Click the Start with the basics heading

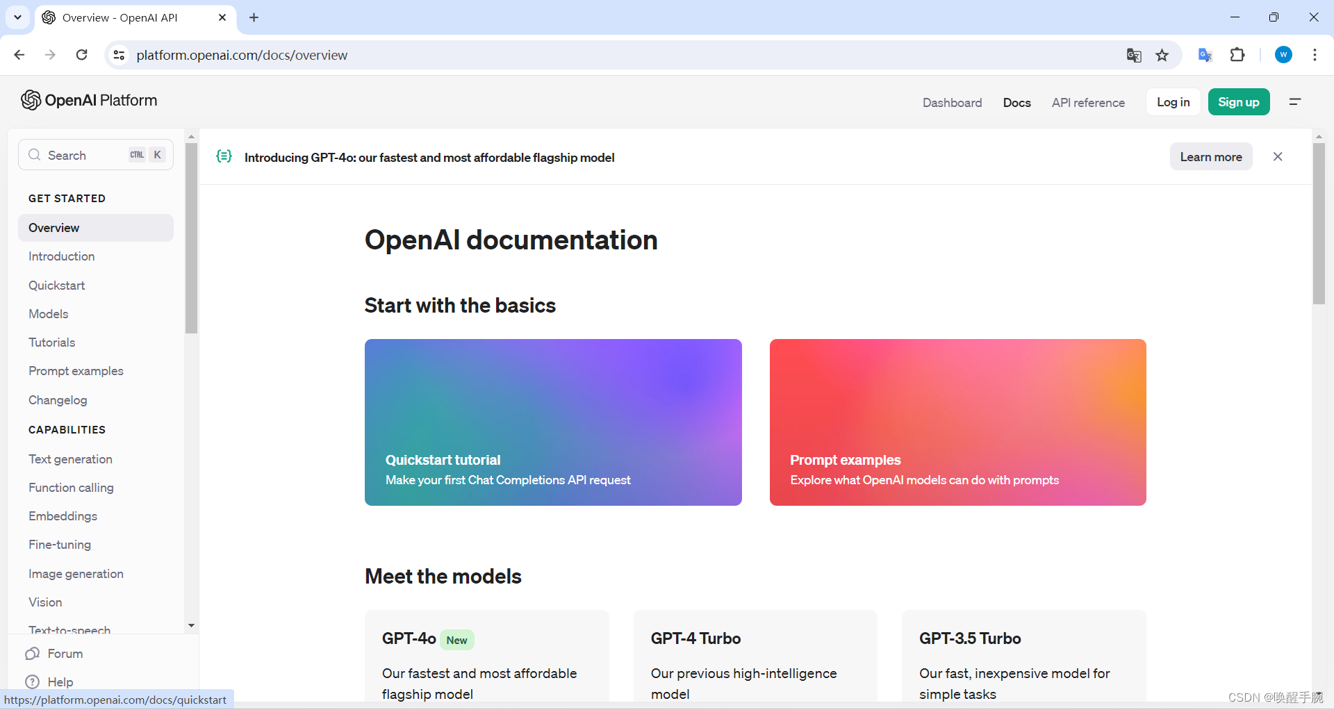(x=460, y=306)
